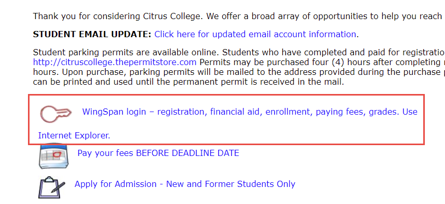Click the Internet Explorer link text

coord(74,135)
